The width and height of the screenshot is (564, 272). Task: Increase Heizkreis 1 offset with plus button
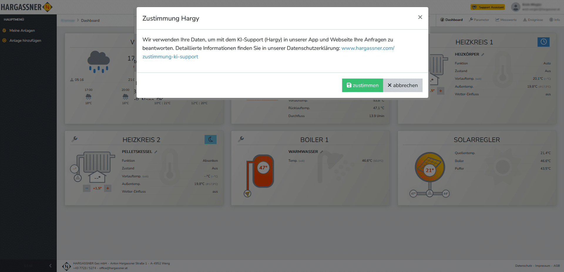pyautogui.click(x=441, y=91)
